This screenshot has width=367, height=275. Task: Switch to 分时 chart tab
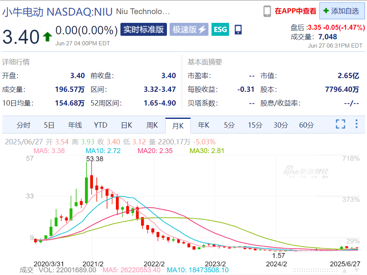23,125
